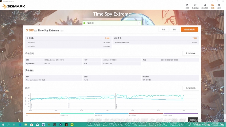
Task: Click the NVIDIA GeForce GTX 1070 Ti text
Action: (x=54, y=60)
